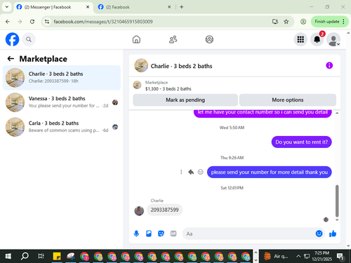Image resolution: width=351 pixels, height=263 pixels.
Task: Show hidden system tray icons
Action: [x=298, y=256]
